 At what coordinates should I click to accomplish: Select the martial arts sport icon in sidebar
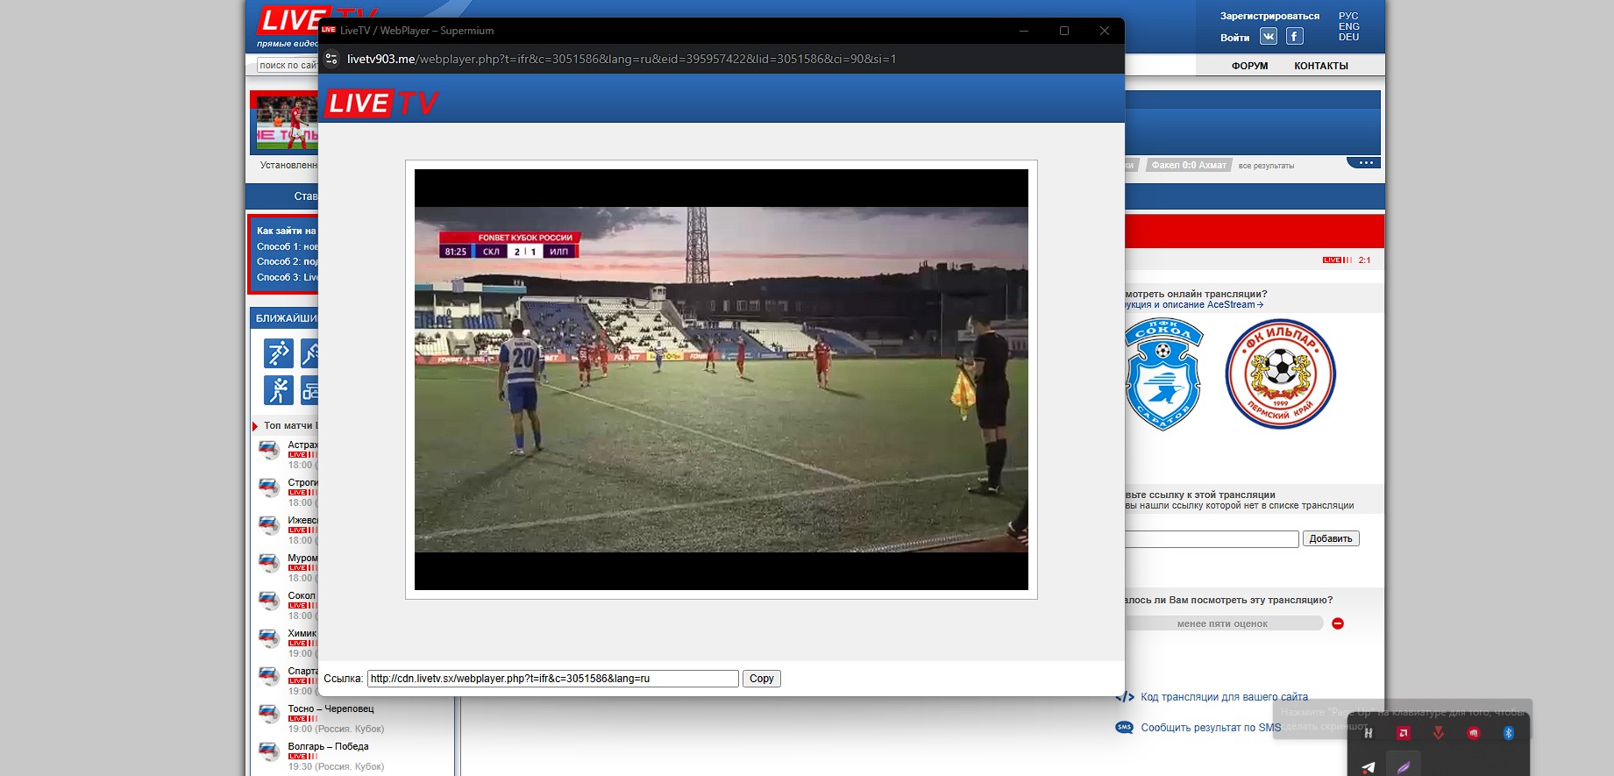click(278, 389)
